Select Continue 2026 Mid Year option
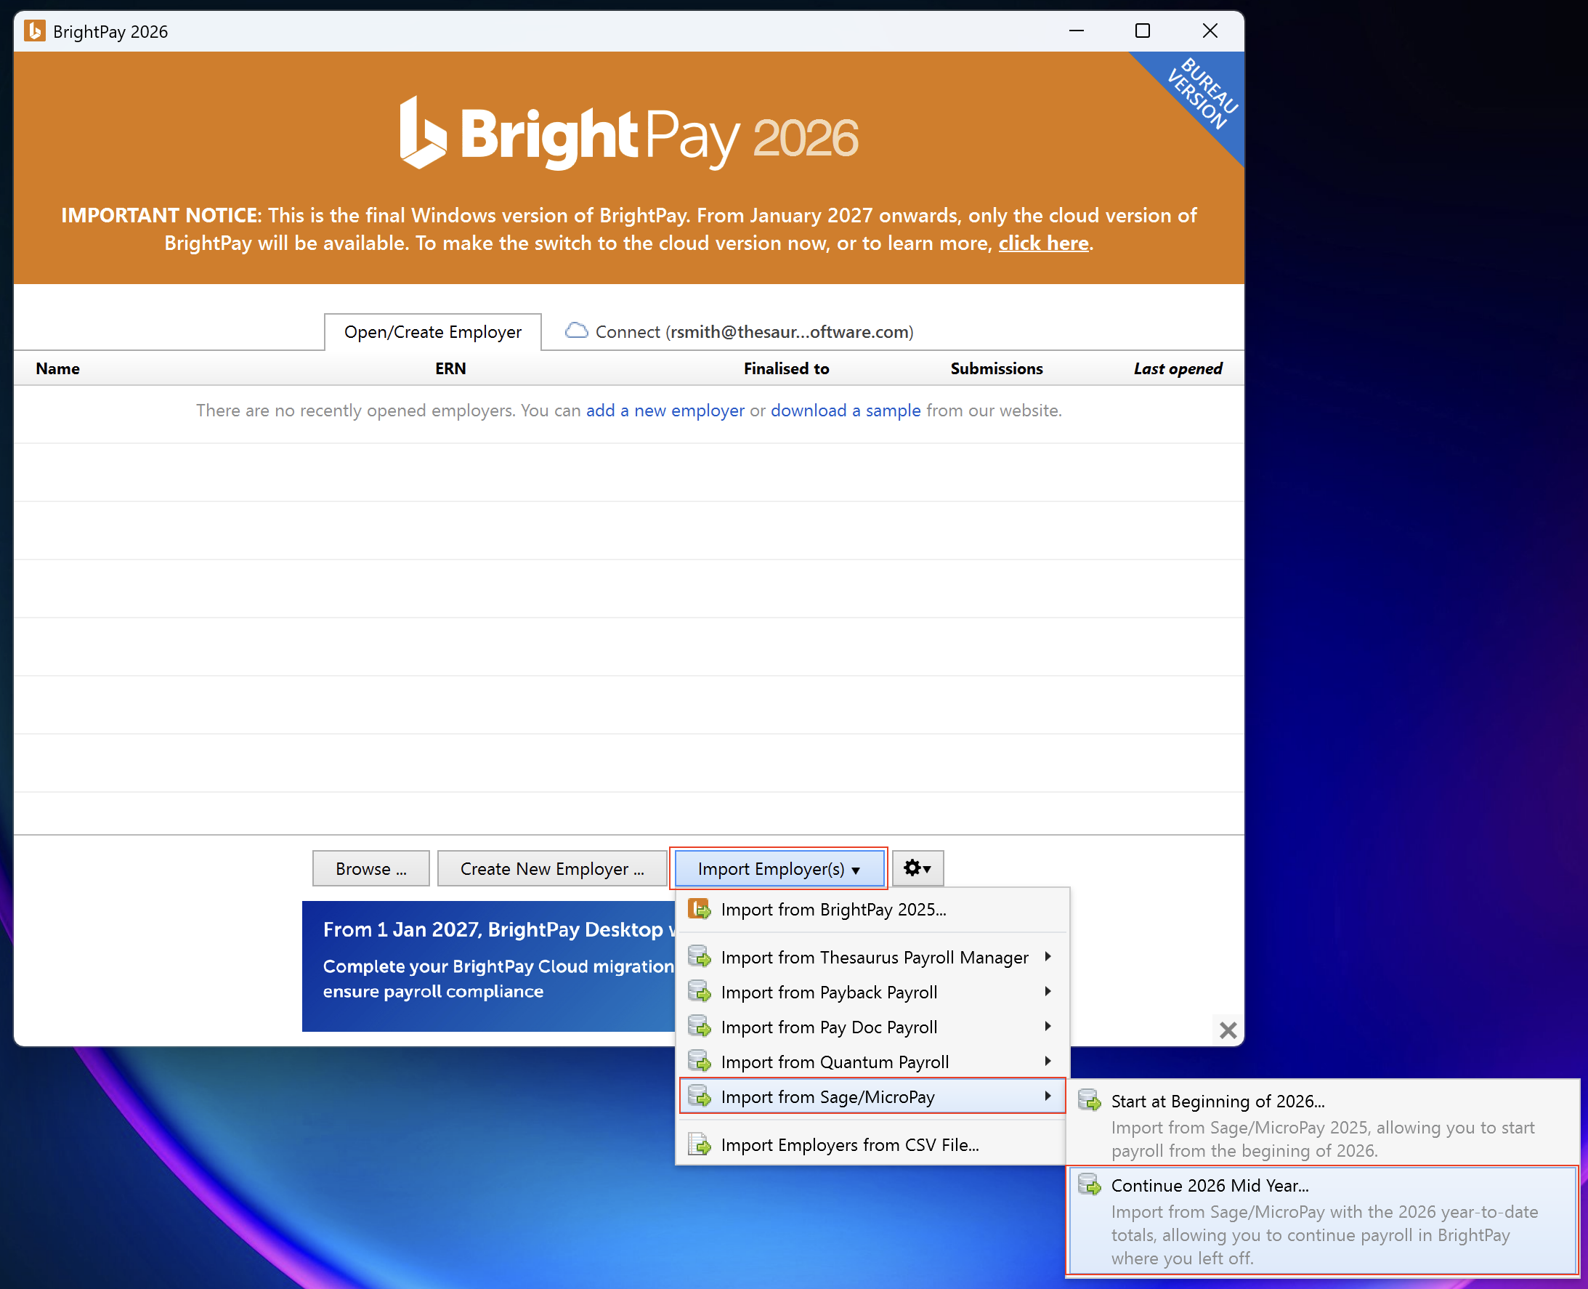Screen dimensions: 1588x1289 point(1323,1221)
